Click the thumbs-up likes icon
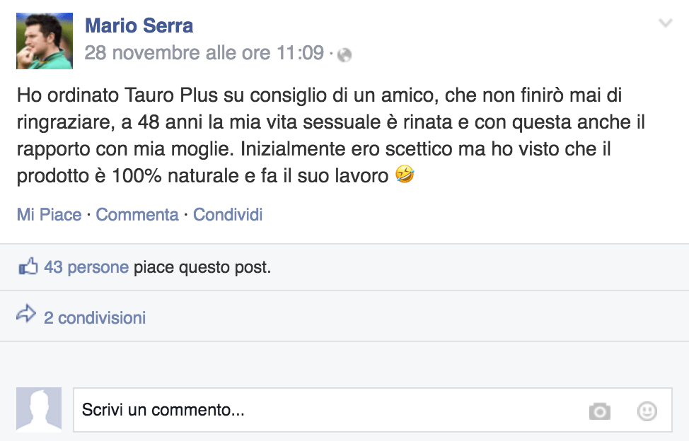 click(28, 267)
